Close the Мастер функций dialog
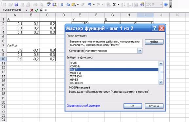The image size is (189, 122). pos(161,28)
